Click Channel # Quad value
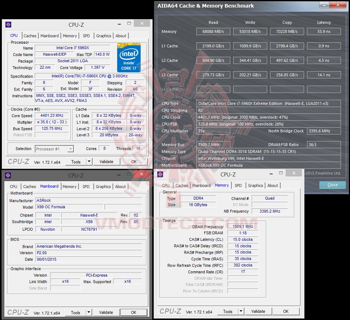The image size is (350, 320). click(270, 198)
